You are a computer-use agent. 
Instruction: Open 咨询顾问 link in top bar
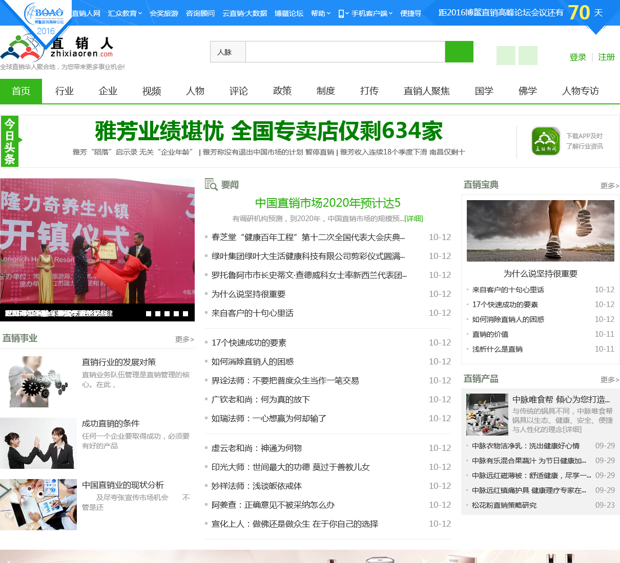(200, 13)
